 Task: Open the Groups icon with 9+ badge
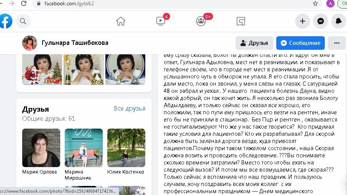pyautogui.click(x=201, y=21)
